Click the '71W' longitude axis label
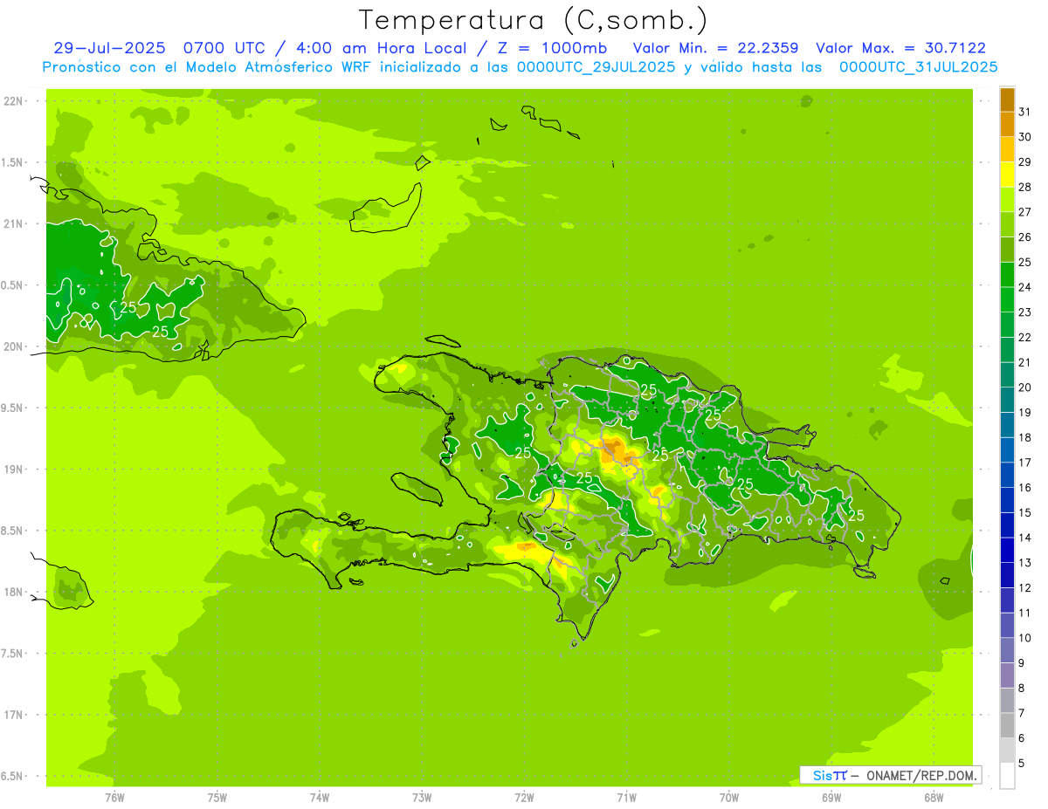The image size is (1048, 809). pos(626,798)
